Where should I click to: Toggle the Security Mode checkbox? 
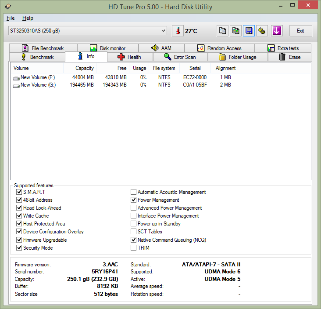point(19,247)
